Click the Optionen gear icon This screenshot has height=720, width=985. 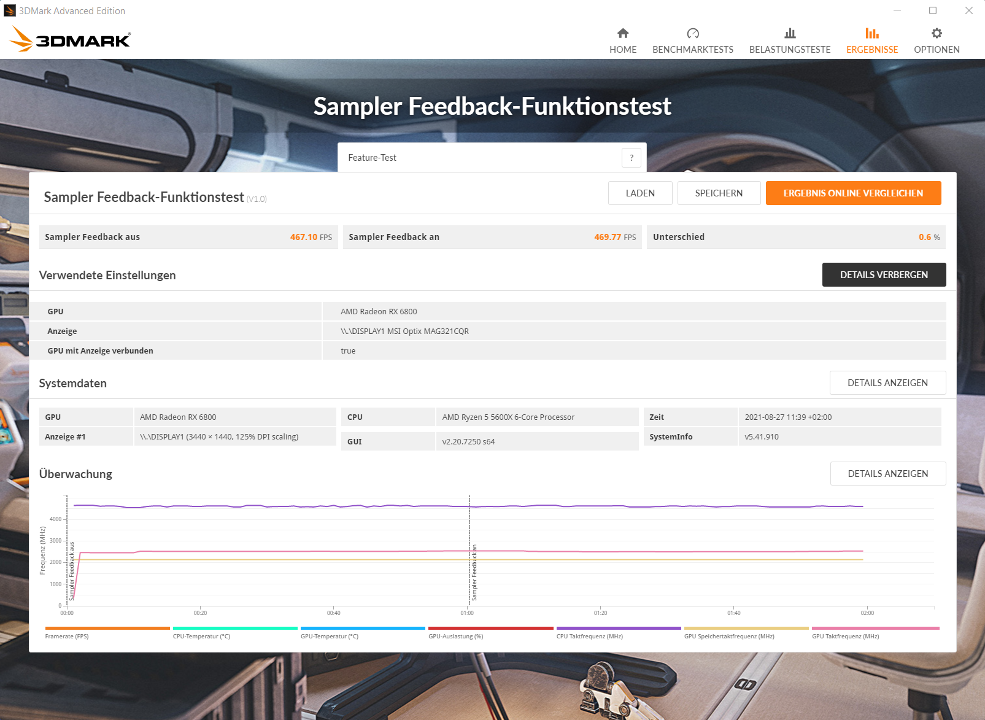tap(937, 33)
